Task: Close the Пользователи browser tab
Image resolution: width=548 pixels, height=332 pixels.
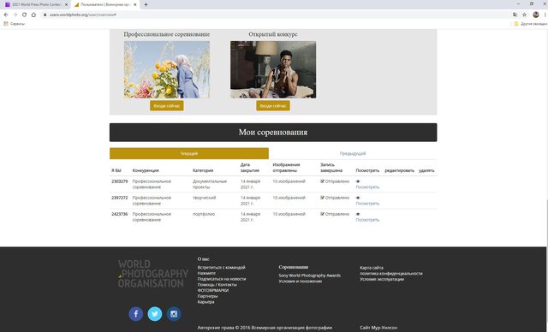Action: (135, 4)
